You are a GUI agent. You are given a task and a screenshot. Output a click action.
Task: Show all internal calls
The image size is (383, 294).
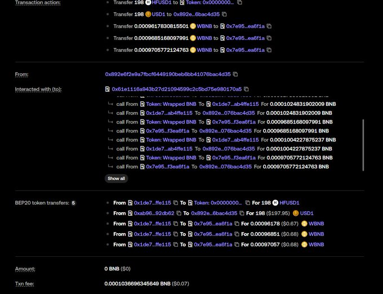[116, 178]
